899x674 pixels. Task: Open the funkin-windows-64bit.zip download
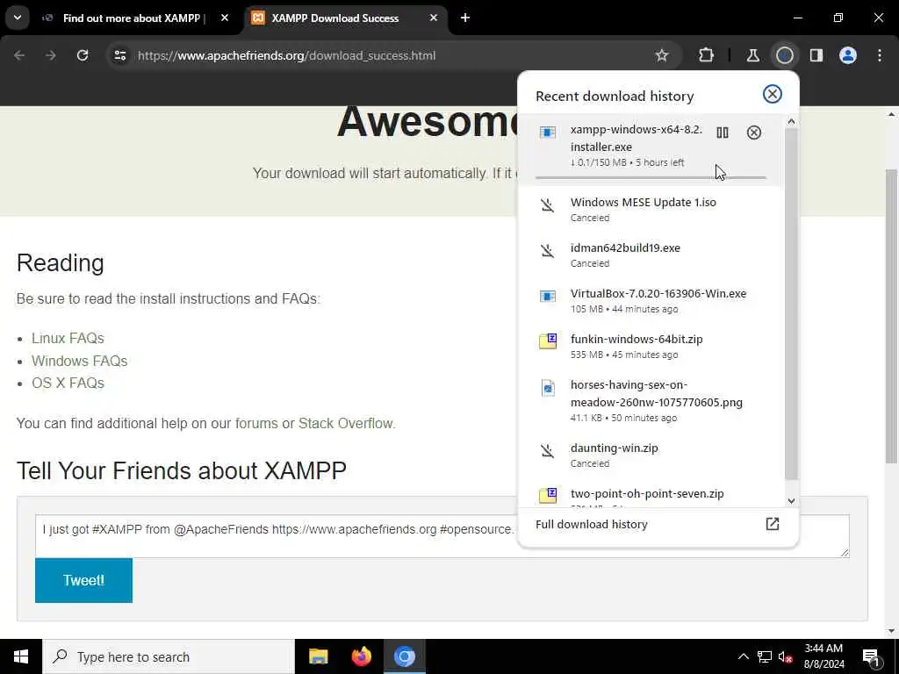click(x=651, y=346)
